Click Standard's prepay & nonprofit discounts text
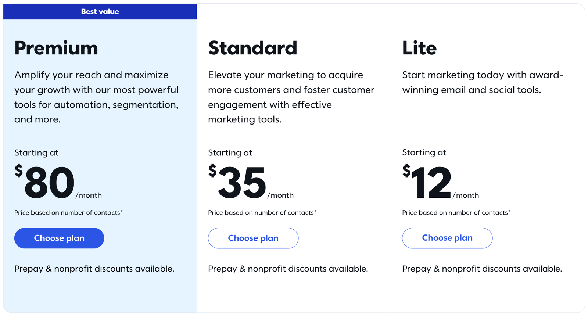The image size is (588, 316). [288, 269]
